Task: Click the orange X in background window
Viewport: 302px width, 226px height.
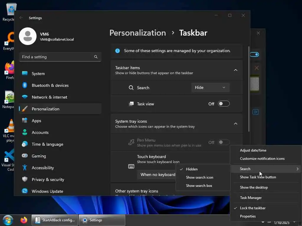Action: point(256,68)
